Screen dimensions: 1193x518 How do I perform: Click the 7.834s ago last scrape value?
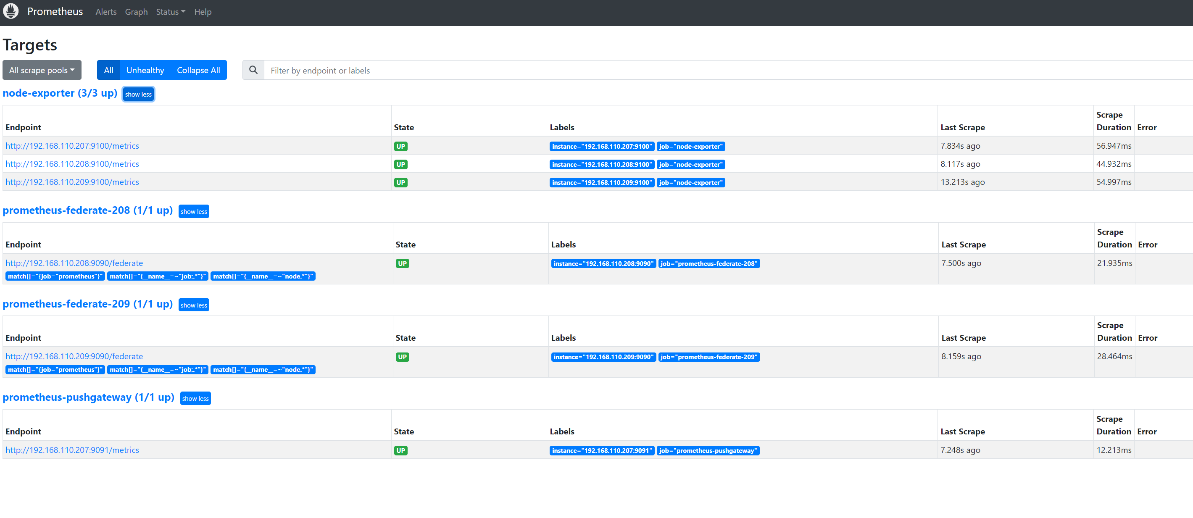pyautogui.click(x=960, y=146)
